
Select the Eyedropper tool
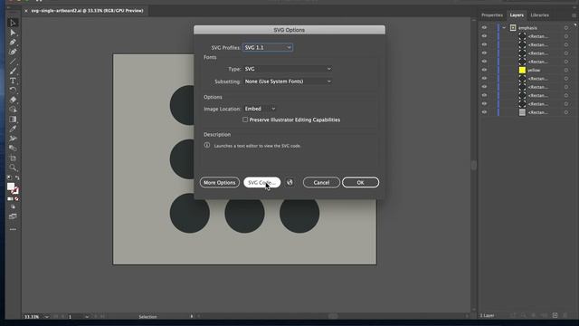13,129
